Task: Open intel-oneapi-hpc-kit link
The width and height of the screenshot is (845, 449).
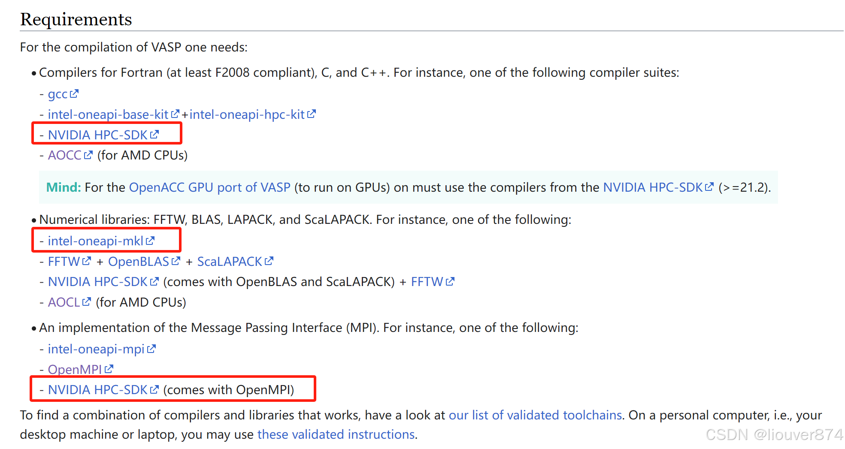Action: (x=247, y=115)
